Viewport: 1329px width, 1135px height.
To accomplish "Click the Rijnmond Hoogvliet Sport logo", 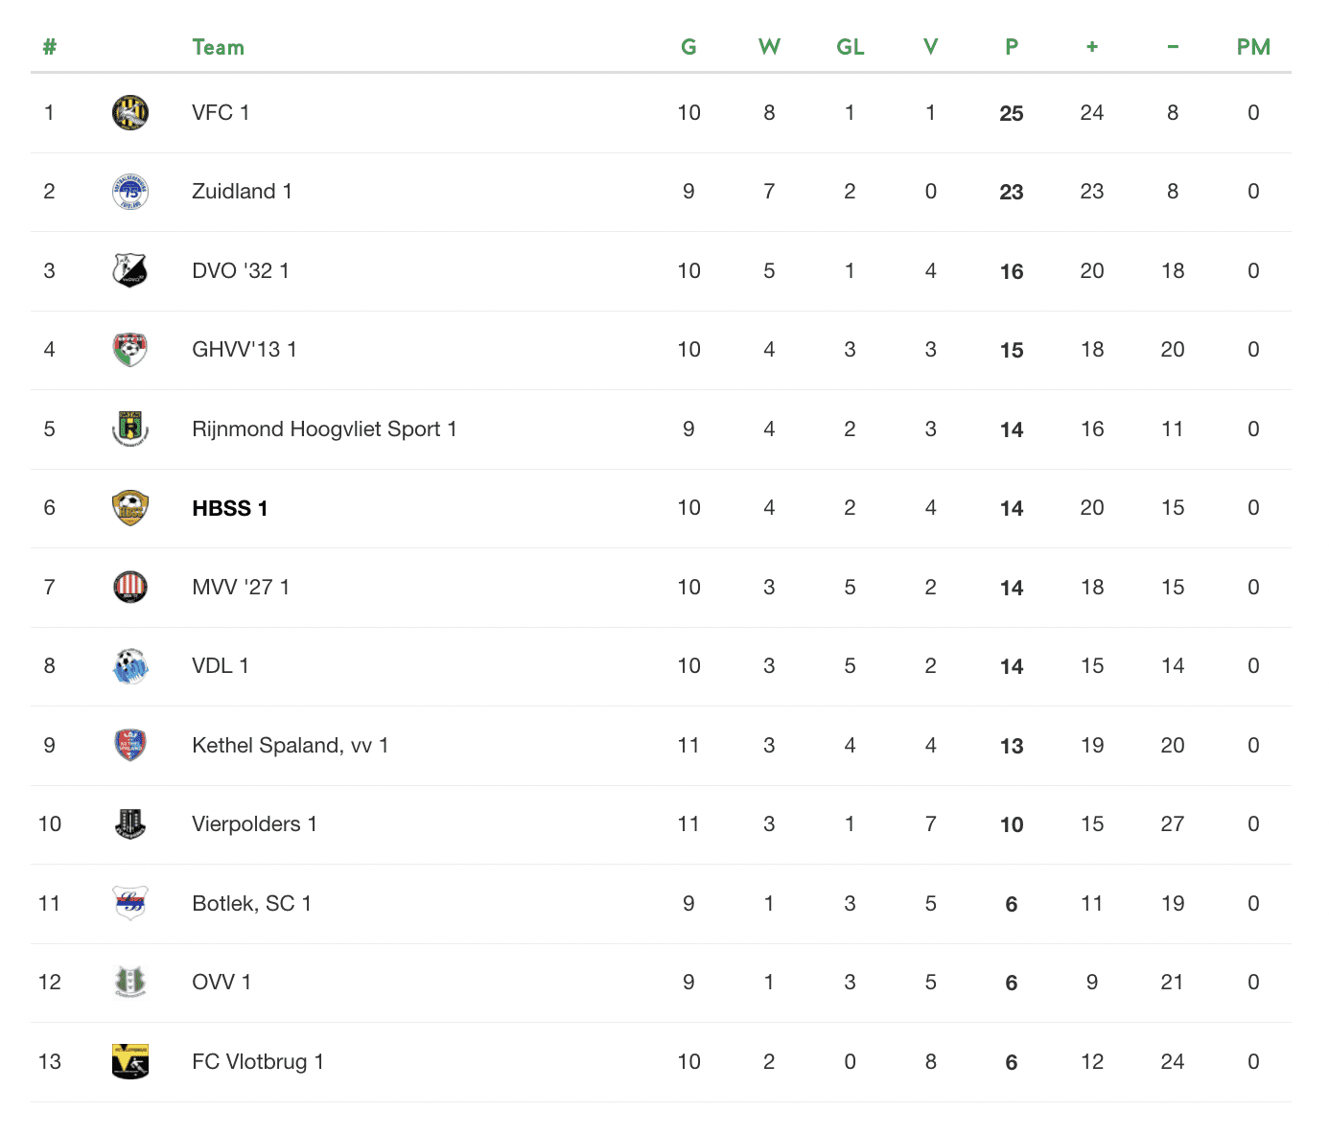I will 130,429.
